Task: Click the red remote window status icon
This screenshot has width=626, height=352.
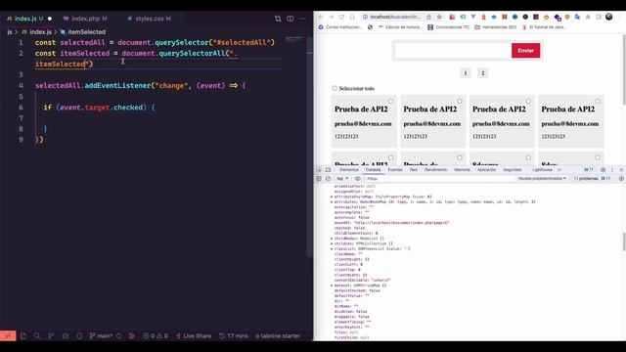Action: click(x=8, y=336)
